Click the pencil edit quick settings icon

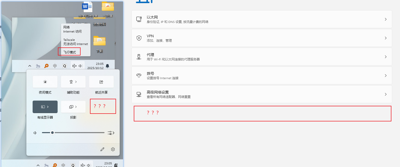coord(102,149)
